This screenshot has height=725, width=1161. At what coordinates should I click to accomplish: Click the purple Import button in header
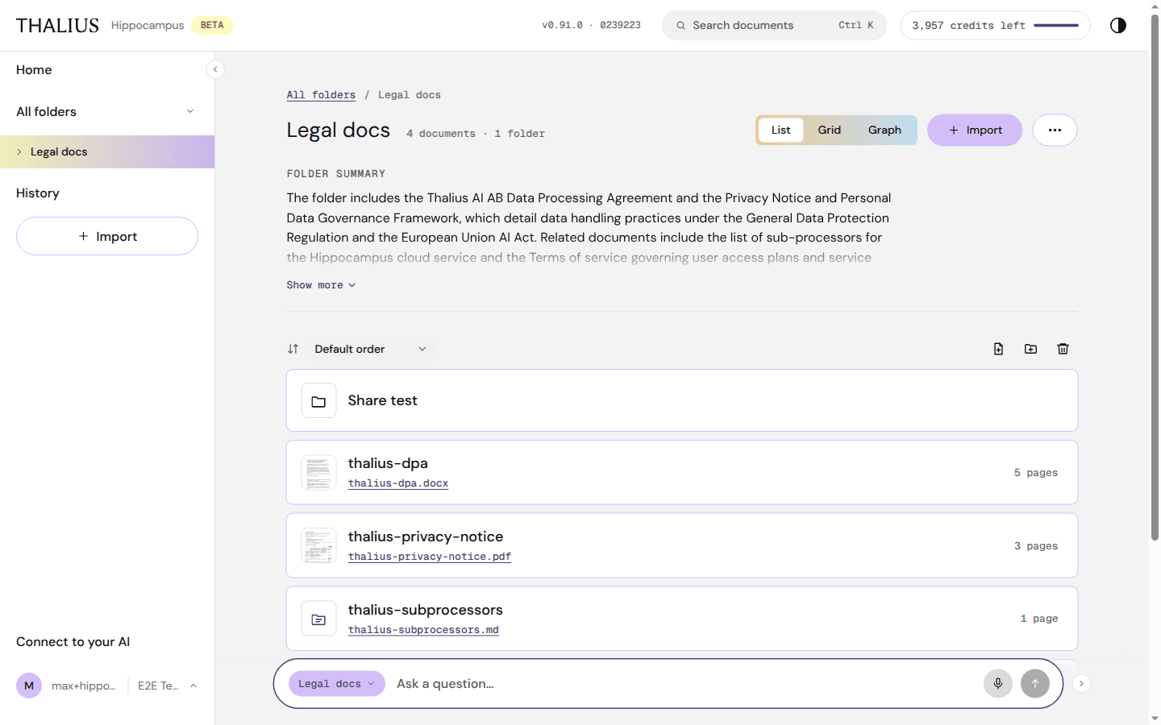click(975, 130)
